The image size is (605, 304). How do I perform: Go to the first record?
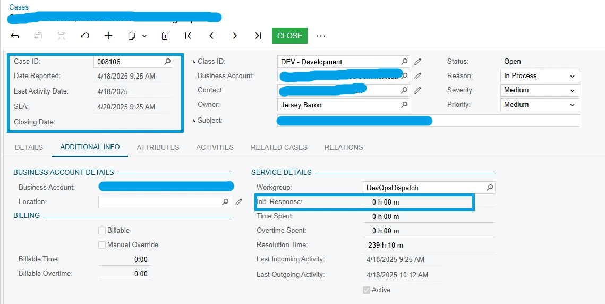[x=188, y=36]
